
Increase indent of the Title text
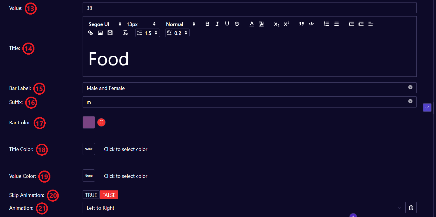pyautogui.click(x=361, y=24)
